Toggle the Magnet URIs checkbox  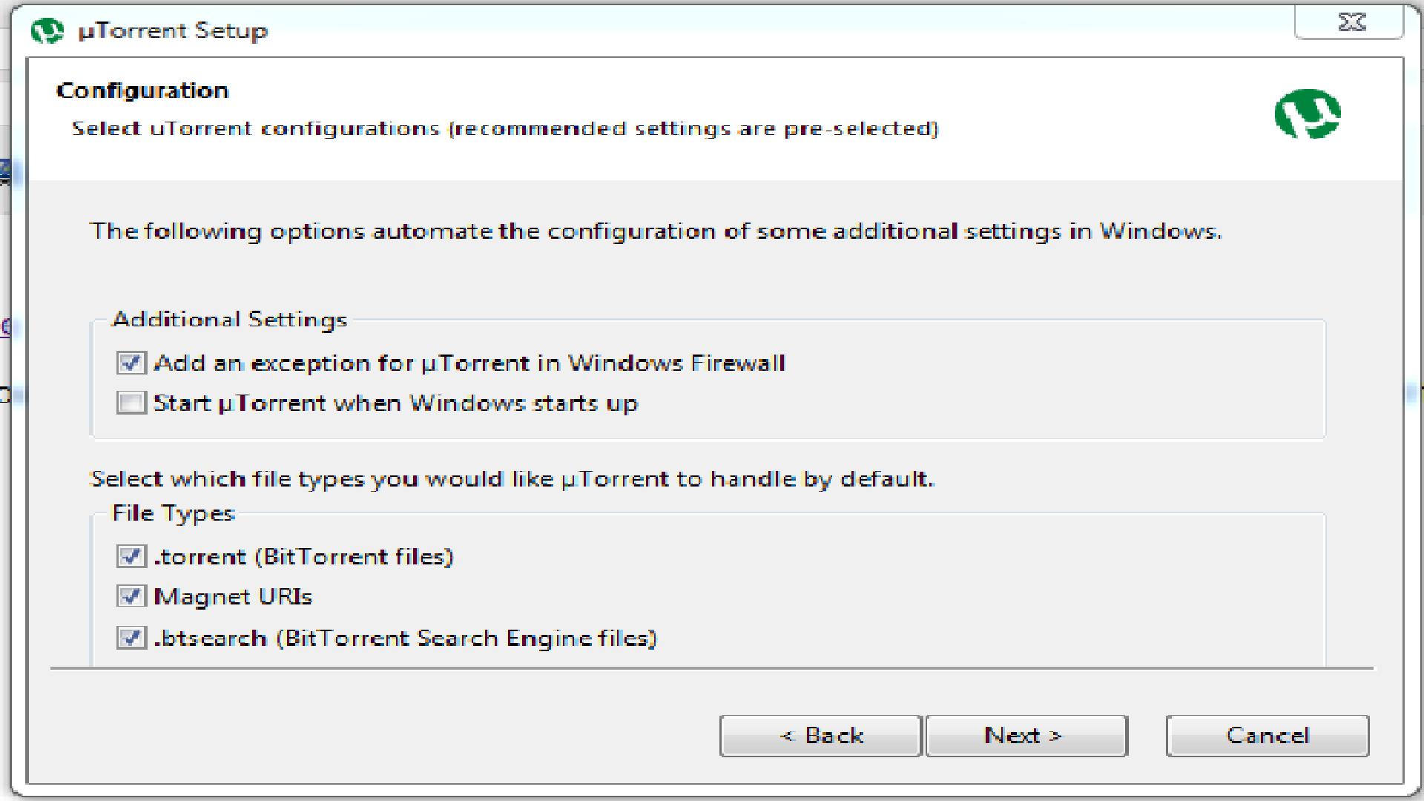(x=131, y=596)
